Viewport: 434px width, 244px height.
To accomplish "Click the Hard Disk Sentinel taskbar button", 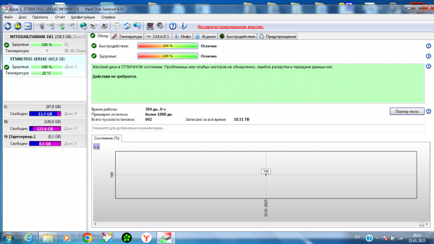I will click(x=166, y=238).
